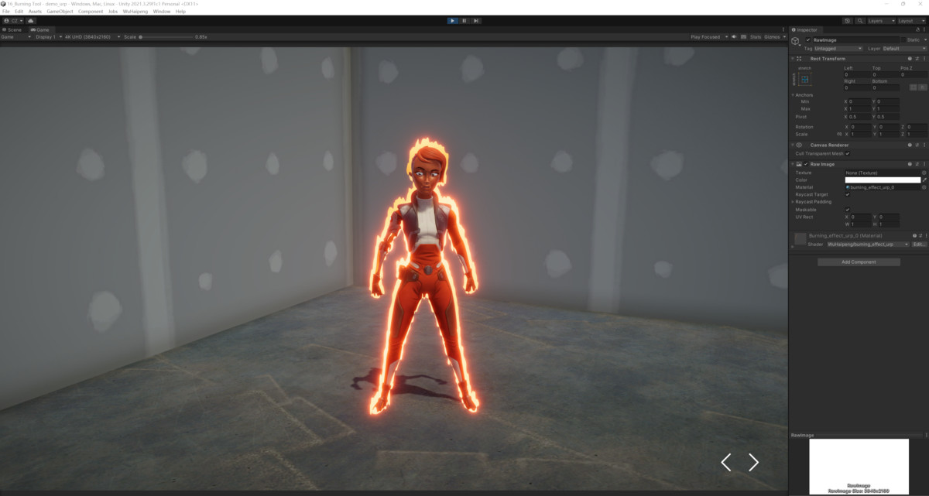Click the white Color swatch
929x496 pixels.
(883, 180)
